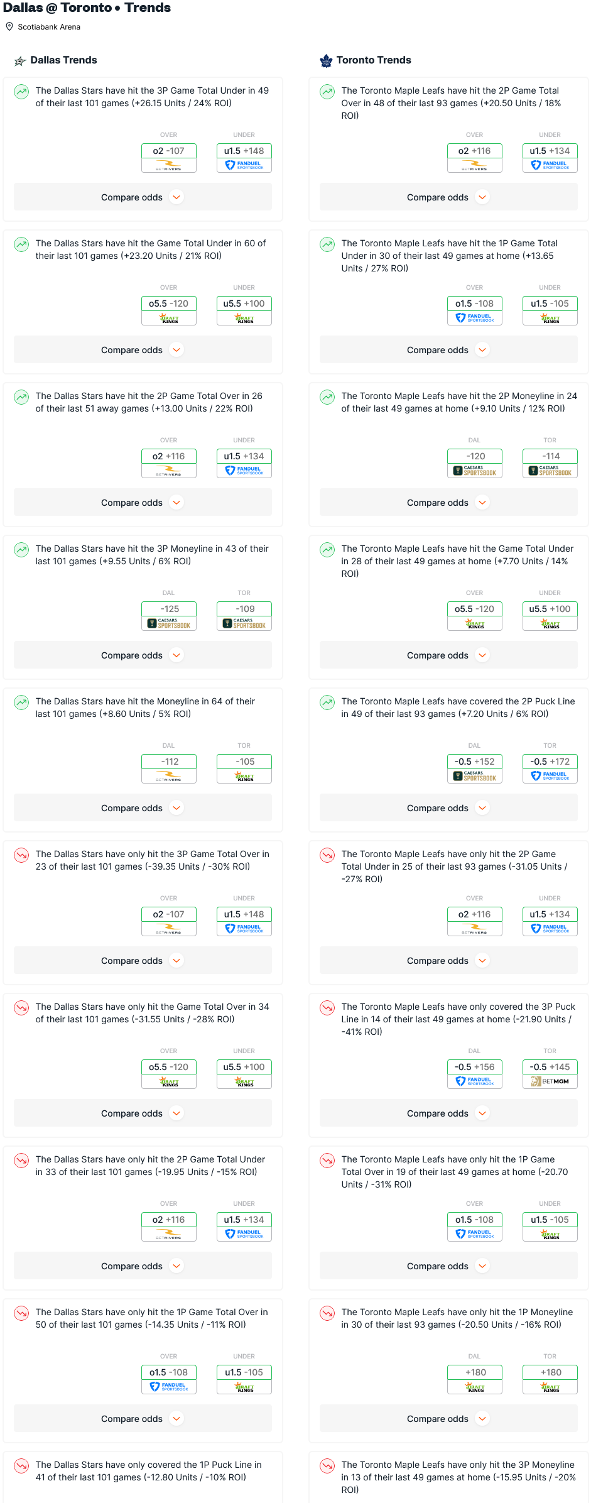The image size is (591, 1503).
Task: Click the BetMGM -0.5 +145 puck line odds
Action: click(550, 1074)
